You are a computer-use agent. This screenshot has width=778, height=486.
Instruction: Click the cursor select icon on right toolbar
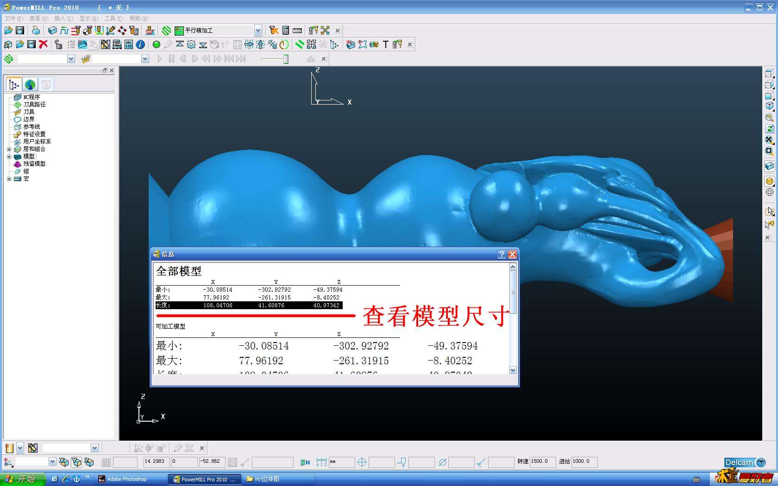[769, 211]
